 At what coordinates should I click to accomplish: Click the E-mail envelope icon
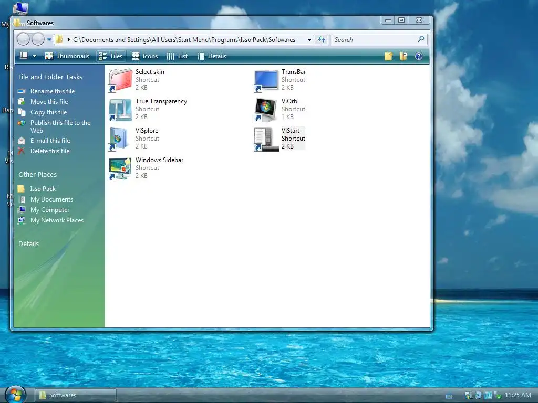tap(22, 141)
